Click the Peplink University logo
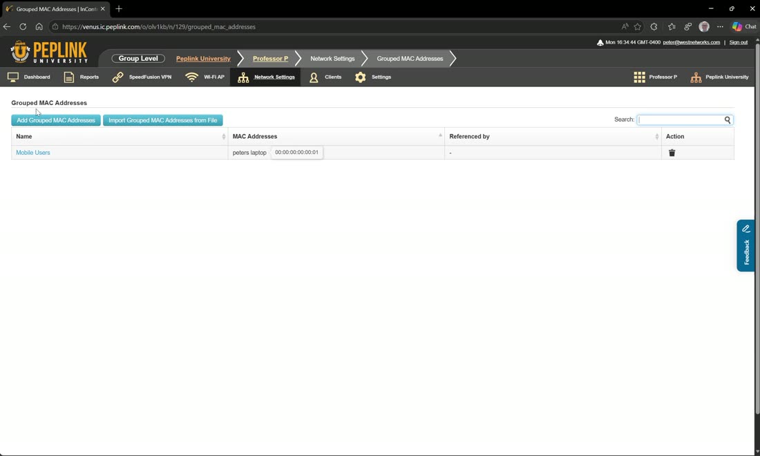760x456 pixels. click(49, 52)
